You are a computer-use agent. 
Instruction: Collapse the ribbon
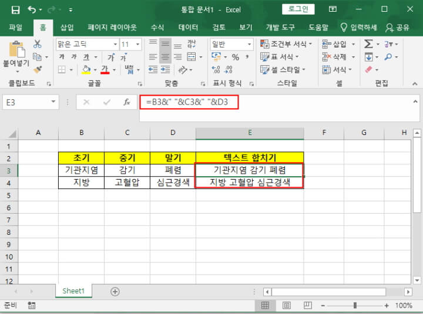coord(415,84)
